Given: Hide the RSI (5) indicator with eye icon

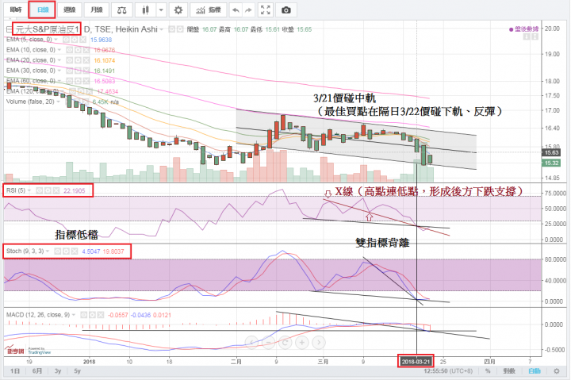Looking at the screenshot, I should [39, 190].
